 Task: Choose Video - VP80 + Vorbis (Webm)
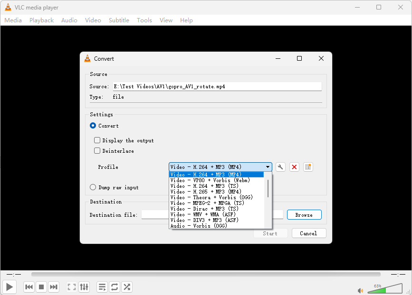217,180
